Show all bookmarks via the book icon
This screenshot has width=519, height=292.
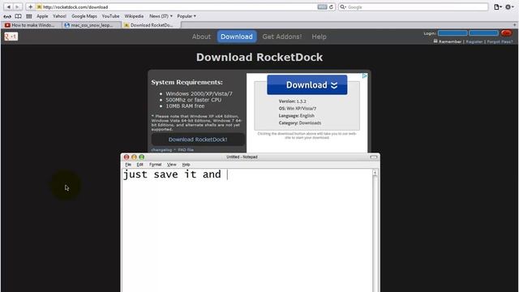pyautogui.click(x=18, y=16)
